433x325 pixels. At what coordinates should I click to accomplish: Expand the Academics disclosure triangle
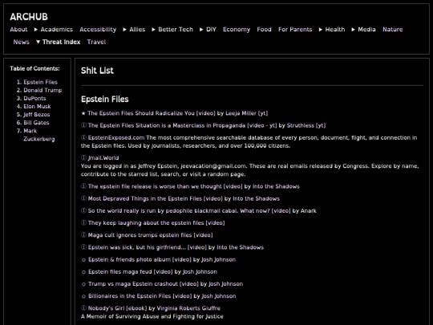pyautogui.click(x=36, y=30)
